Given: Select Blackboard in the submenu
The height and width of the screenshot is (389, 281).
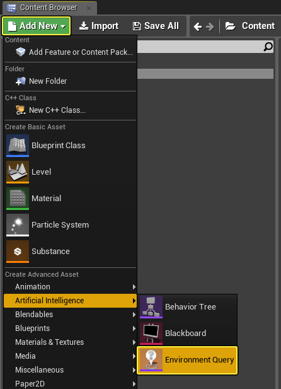Looking at the screenshot, I should pos(188,334).
